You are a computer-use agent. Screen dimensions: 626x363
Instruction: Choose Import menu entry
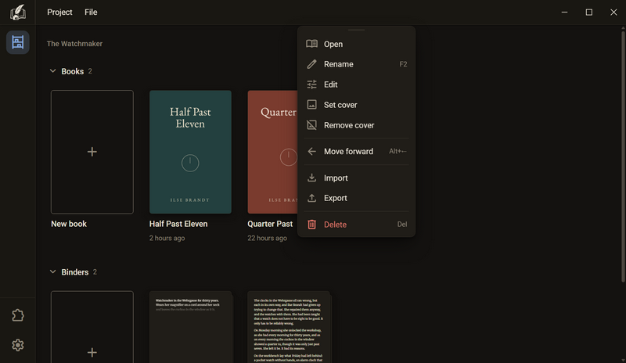pos(357,178)
